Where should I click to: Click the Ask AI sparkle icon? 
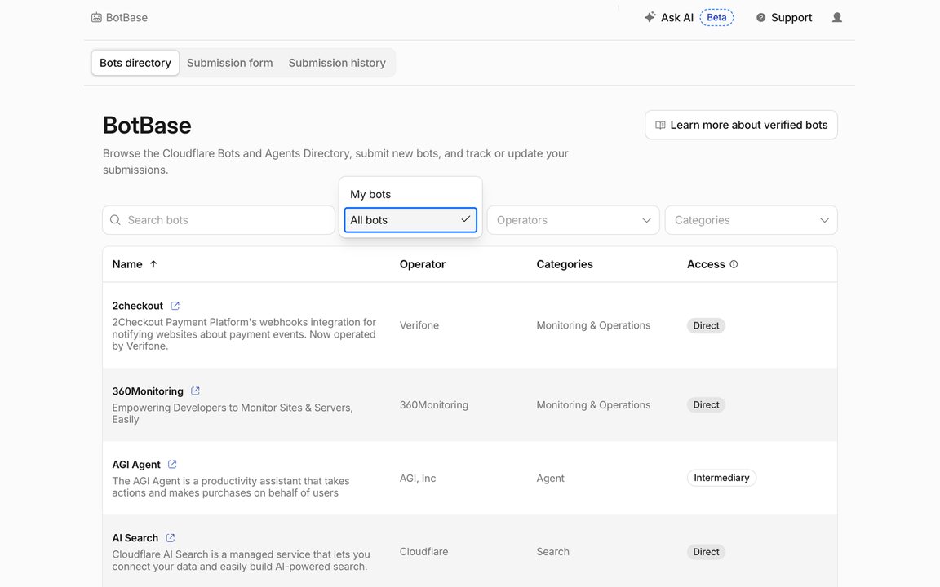tap(650, 17)
